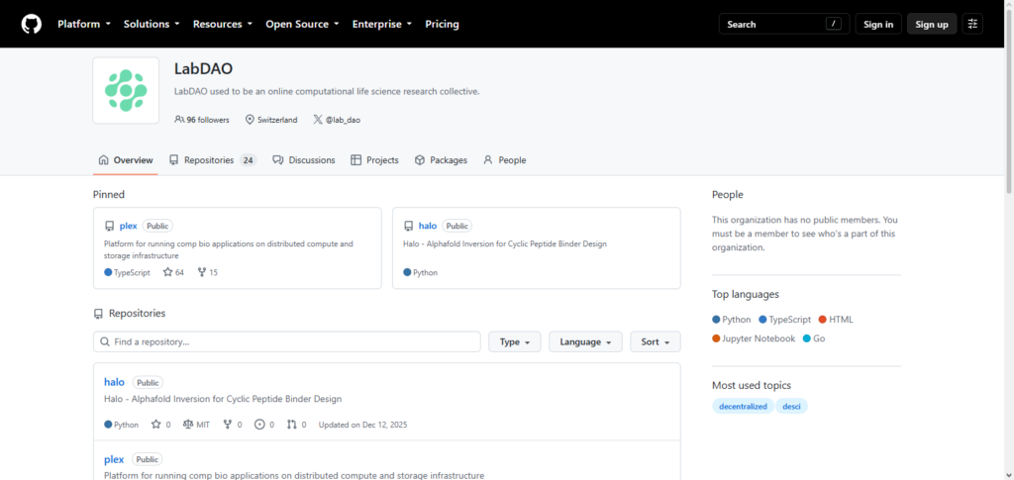This screenshot has width=1014, height=480.
Task: Focus the Find a repository field
Action: (287, 341)
